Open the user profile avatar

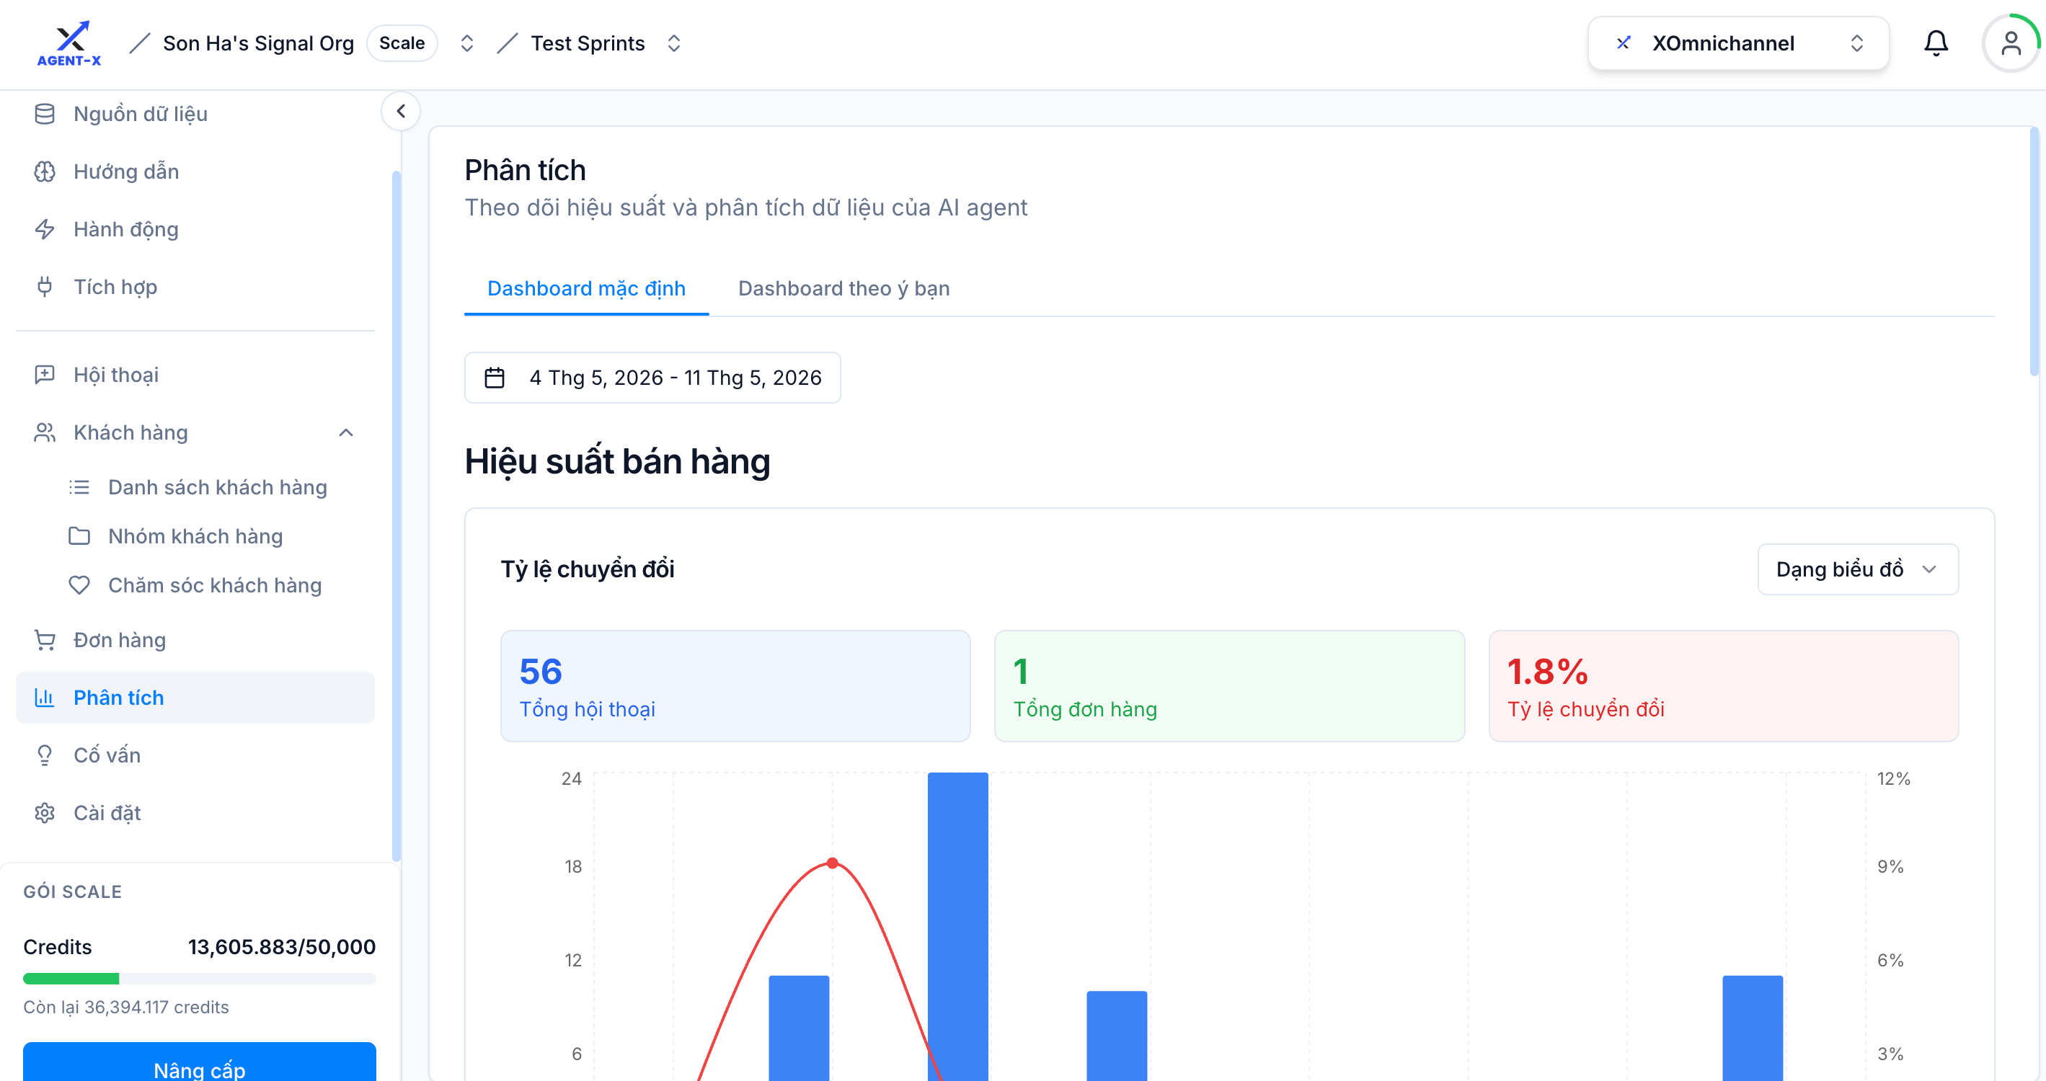2010,43
